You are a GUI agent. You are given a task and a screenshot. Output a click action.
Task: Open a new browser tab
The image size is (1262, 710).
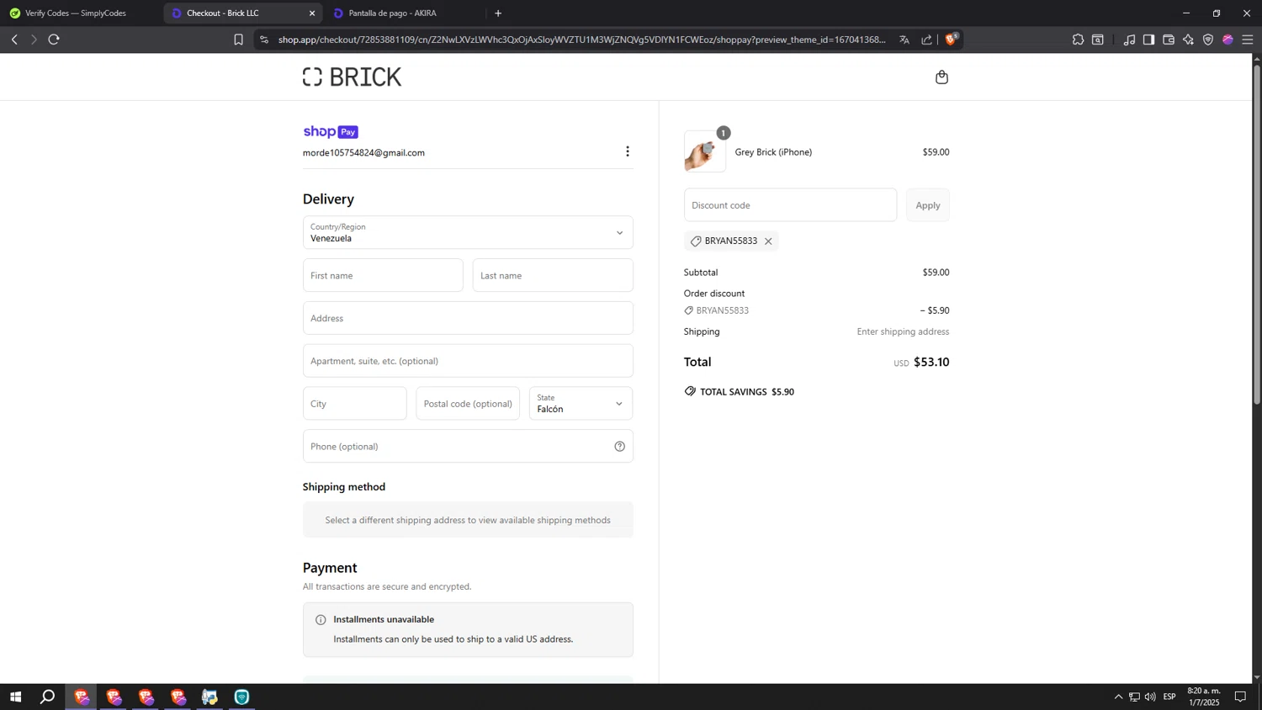[x=498, y=13]
